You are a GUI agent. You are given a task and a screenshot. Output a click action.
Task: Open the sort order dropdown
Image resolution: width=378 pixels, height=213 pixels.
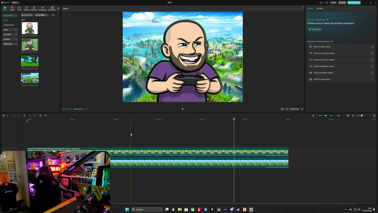(48, 15)
